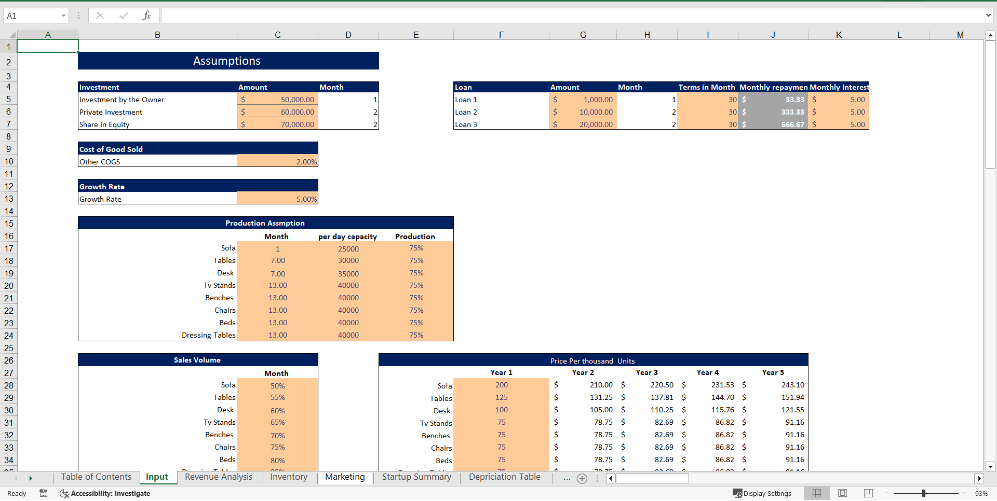Select column D by its header
This screenshot has width=997, height=501.
[x=348, y=35]
